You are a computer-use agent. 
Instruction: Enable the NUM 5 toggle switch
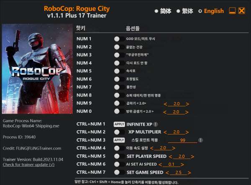click(119, 71)
